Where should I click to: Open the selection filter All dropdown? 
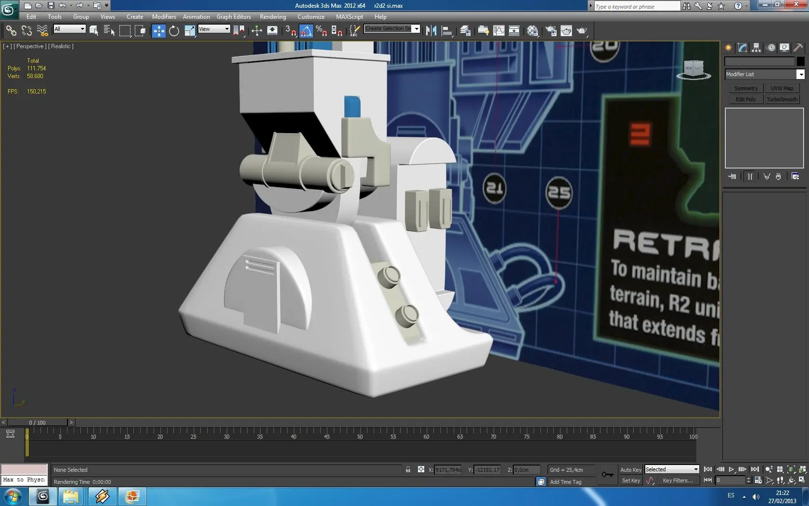click(69, 29)
